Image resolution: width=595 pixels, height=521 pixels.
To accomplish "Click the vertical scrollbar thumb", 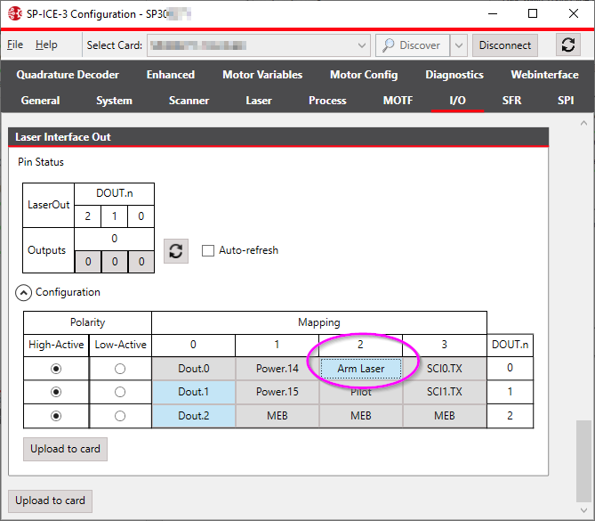I will click(x=583, y=461).
